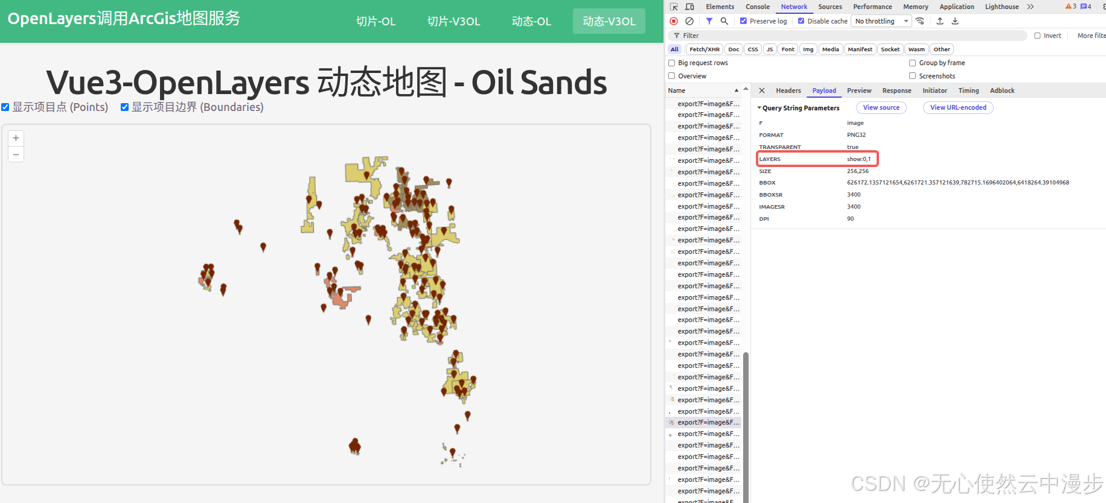This screenshot has width=1106, height=503.
Task: Click View source button
Action: (x=881, y=107)
